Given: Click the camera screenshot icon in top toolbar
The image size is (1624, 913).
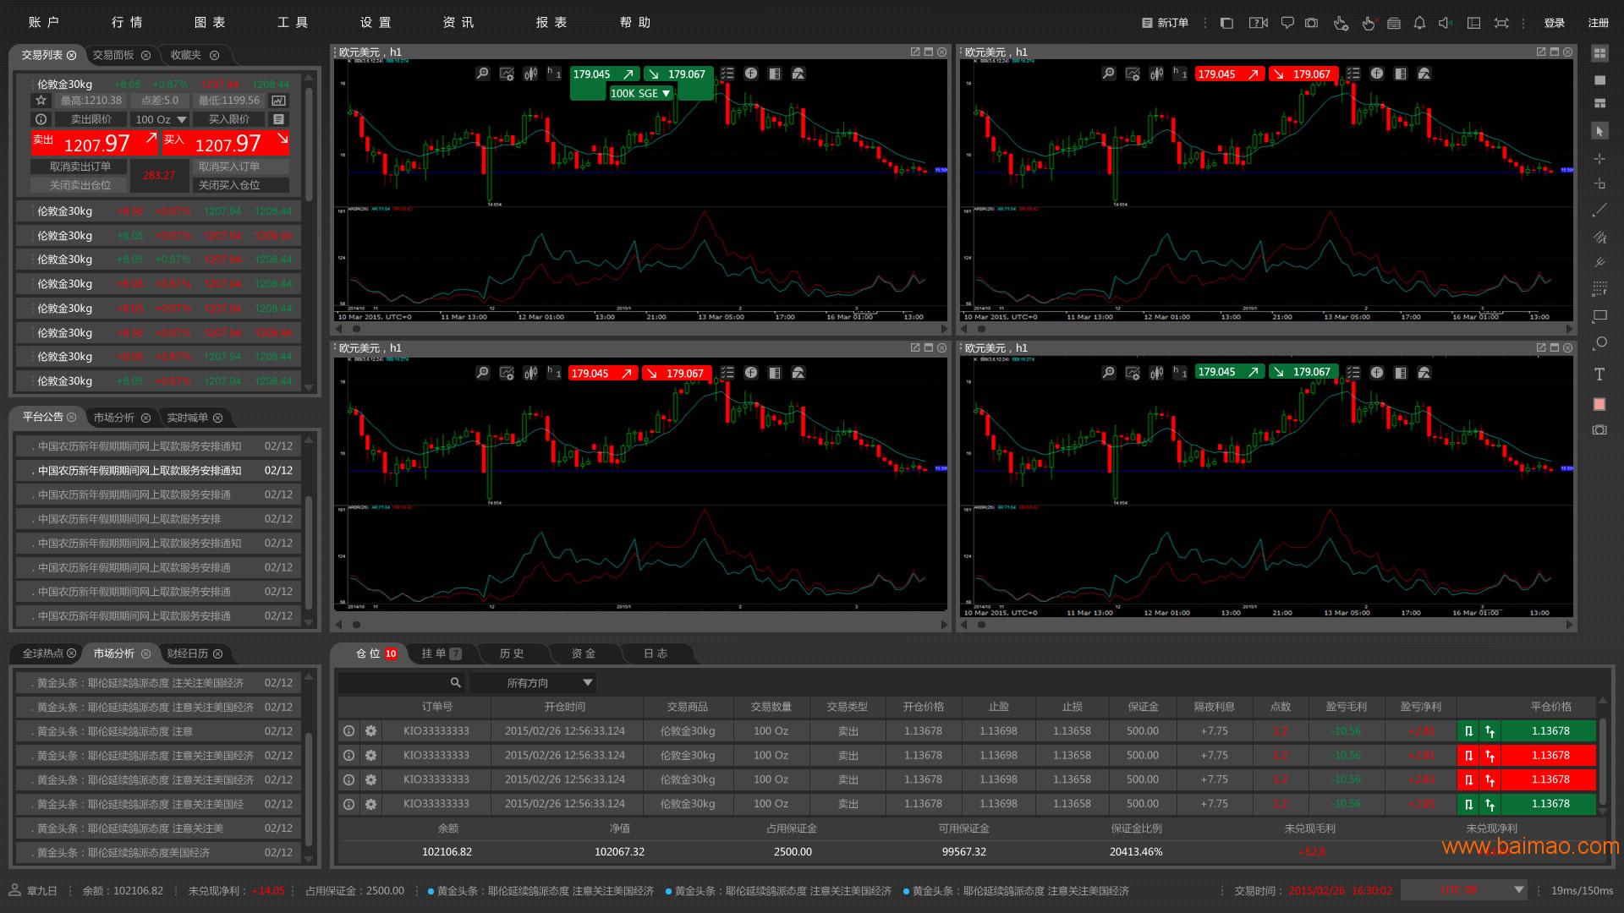Looking at the screenshot, I should [x=1311, y=23].
